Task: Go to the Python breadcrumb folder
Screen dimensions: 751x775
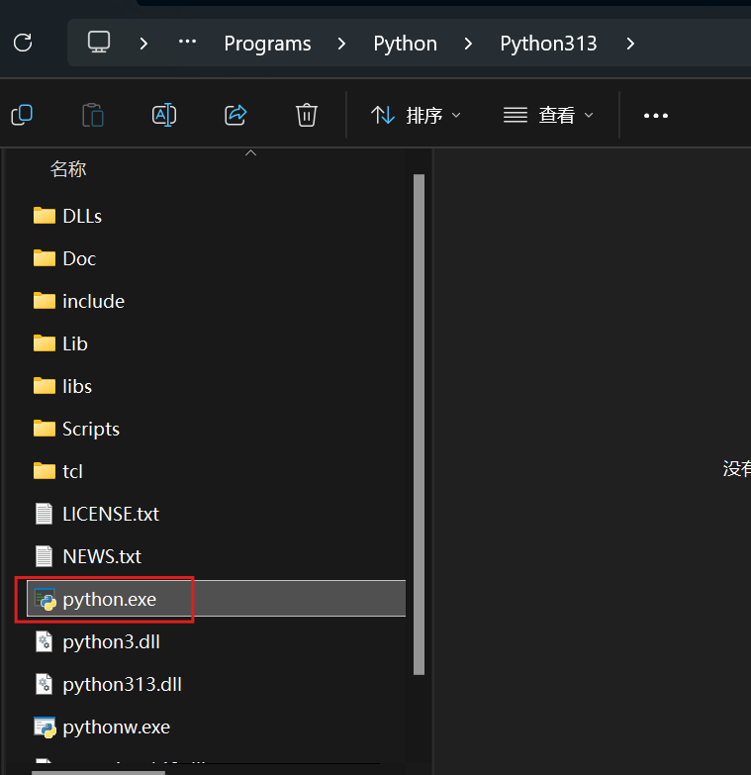Action: 405,44
